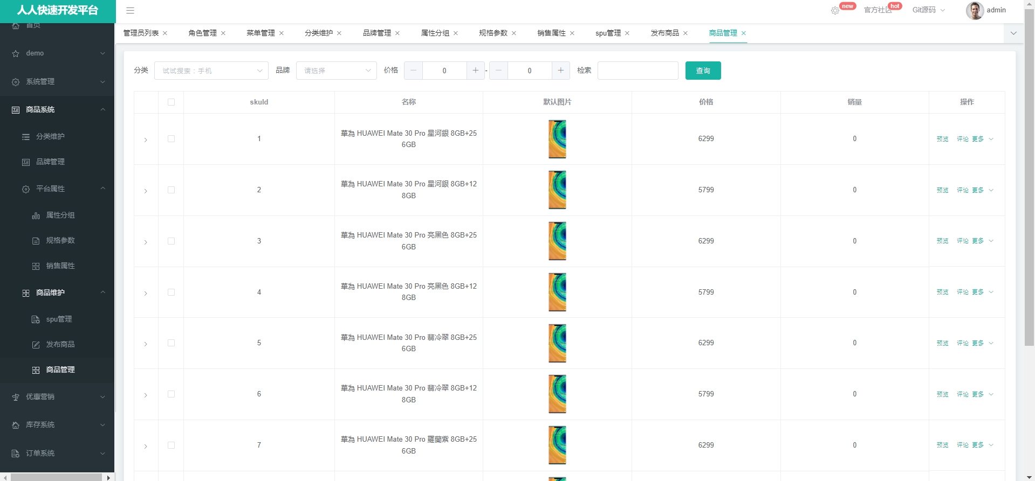Open the 品牌 brand select dropdown
Screen dimensions: 1035x481
pyautogui.click(x=337, y=71)
